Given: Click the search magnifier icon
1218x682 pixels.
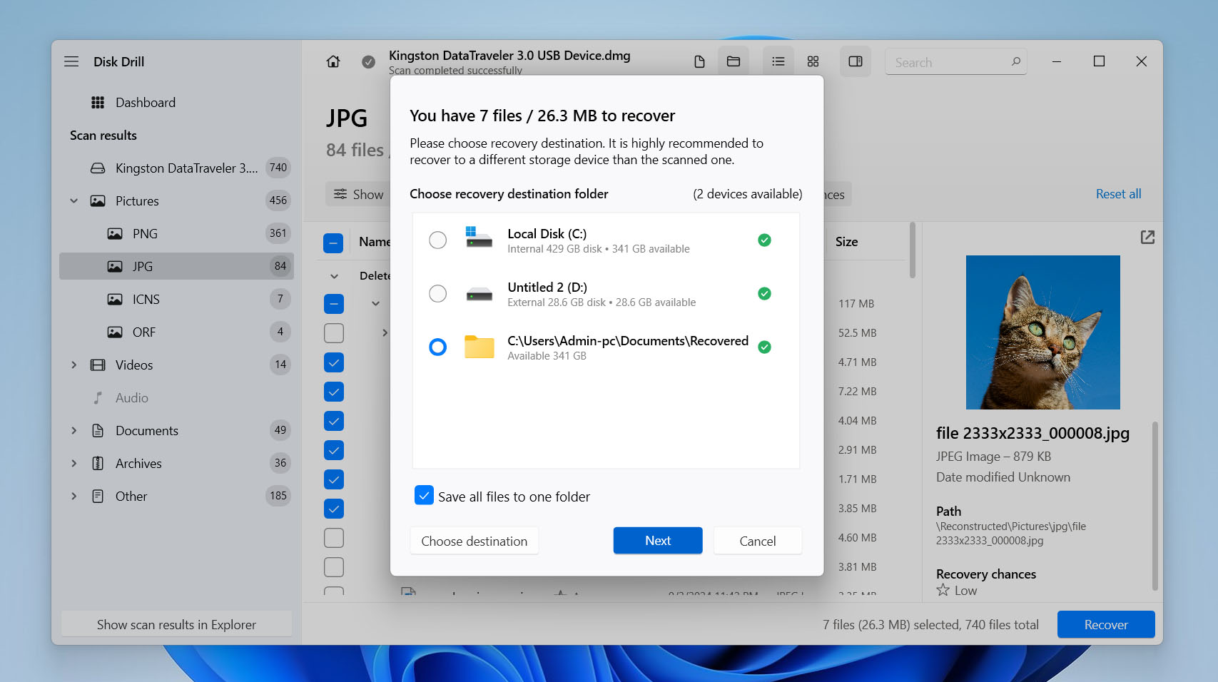Looking at the screenshot, I should (x=1015, y=62).
